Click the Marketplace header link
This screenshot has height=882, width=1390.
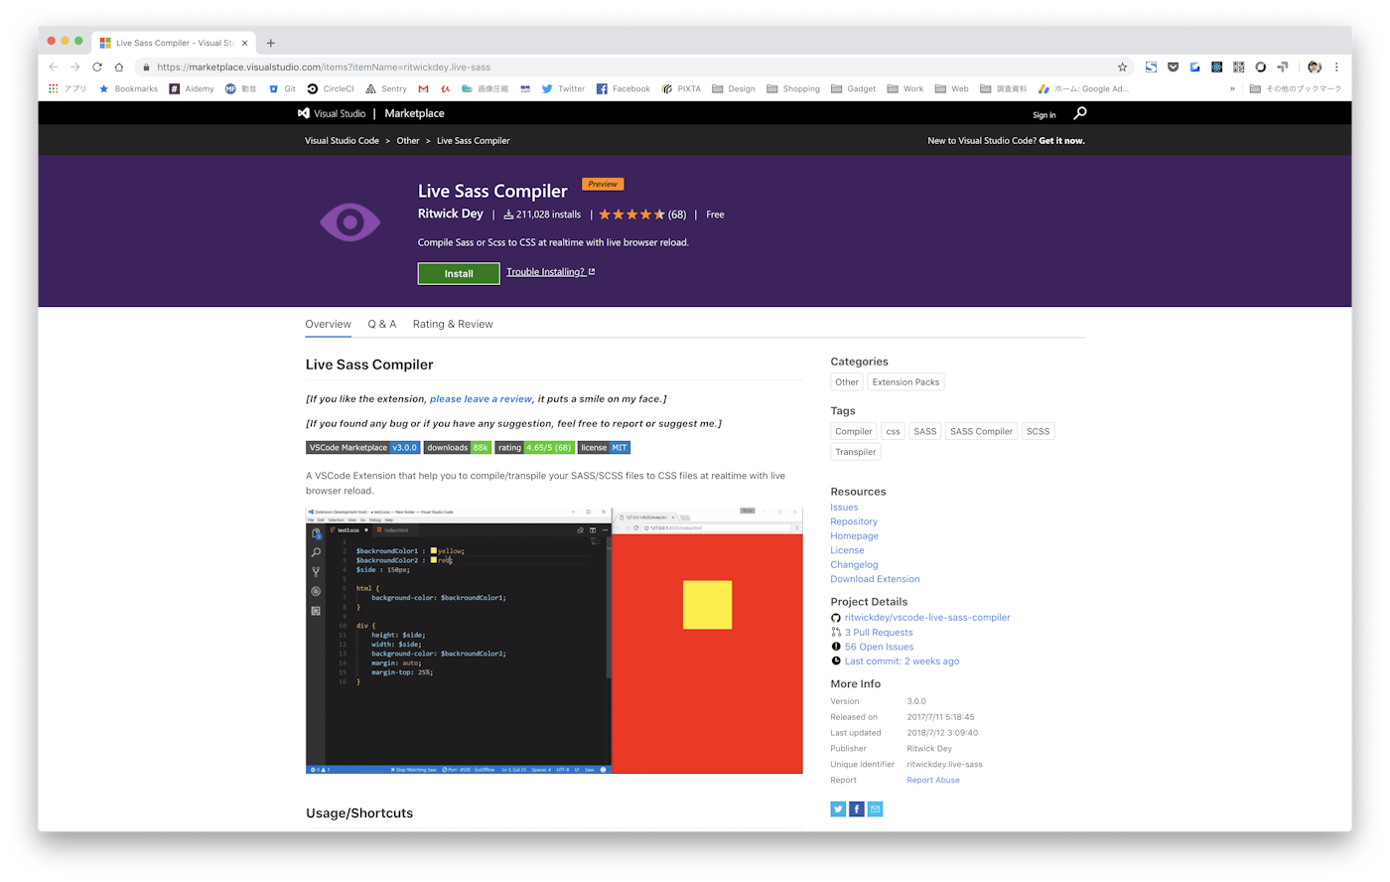pos(414,113)
